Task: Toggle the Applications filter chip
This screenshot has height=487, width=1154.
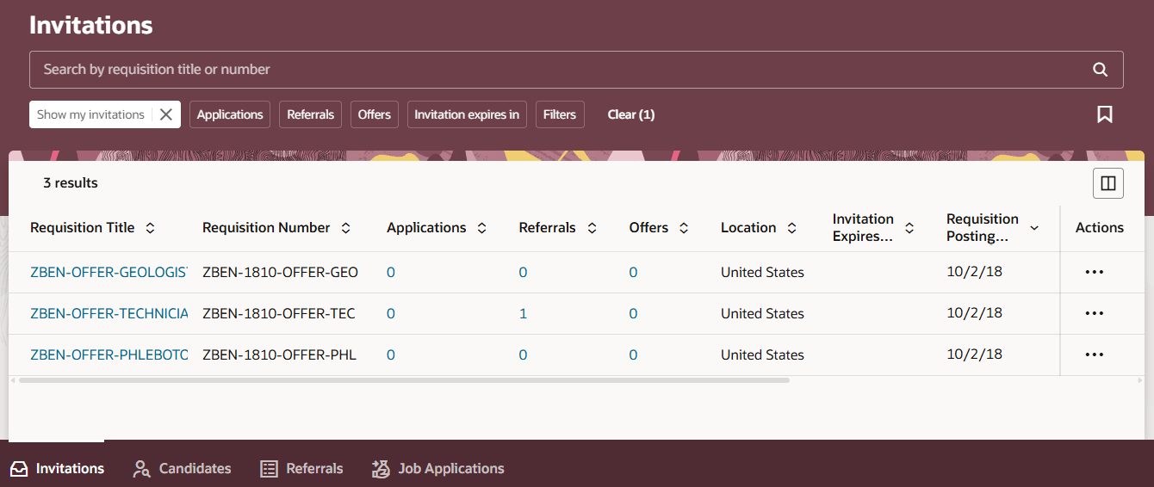Action: (x=230, y=114)
